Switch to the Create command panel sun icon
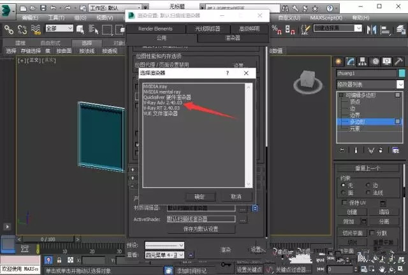This screenshot has width=408, height=275. [x=339, y=61]
